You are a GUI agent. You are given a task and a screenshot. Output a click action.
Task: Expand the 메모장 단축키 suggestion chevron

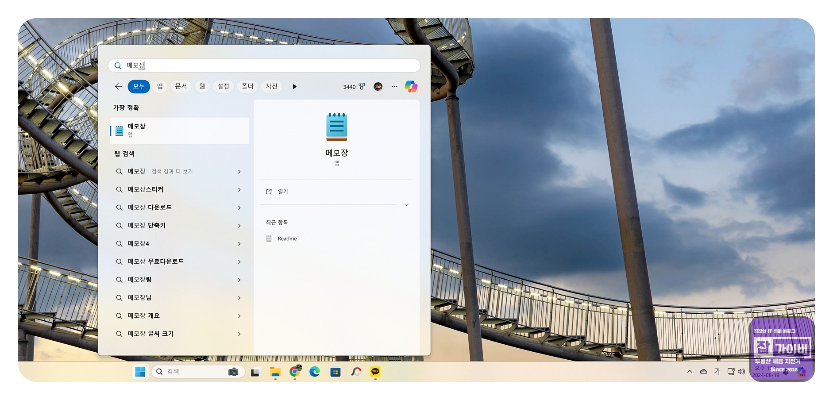pyautogui.click(x=239, y=226)
